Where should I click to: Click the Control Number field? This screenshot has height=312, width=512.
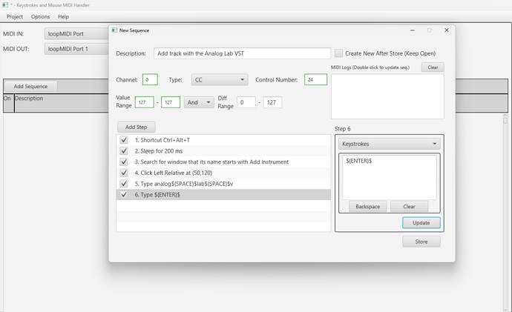(x=316, y=79)
